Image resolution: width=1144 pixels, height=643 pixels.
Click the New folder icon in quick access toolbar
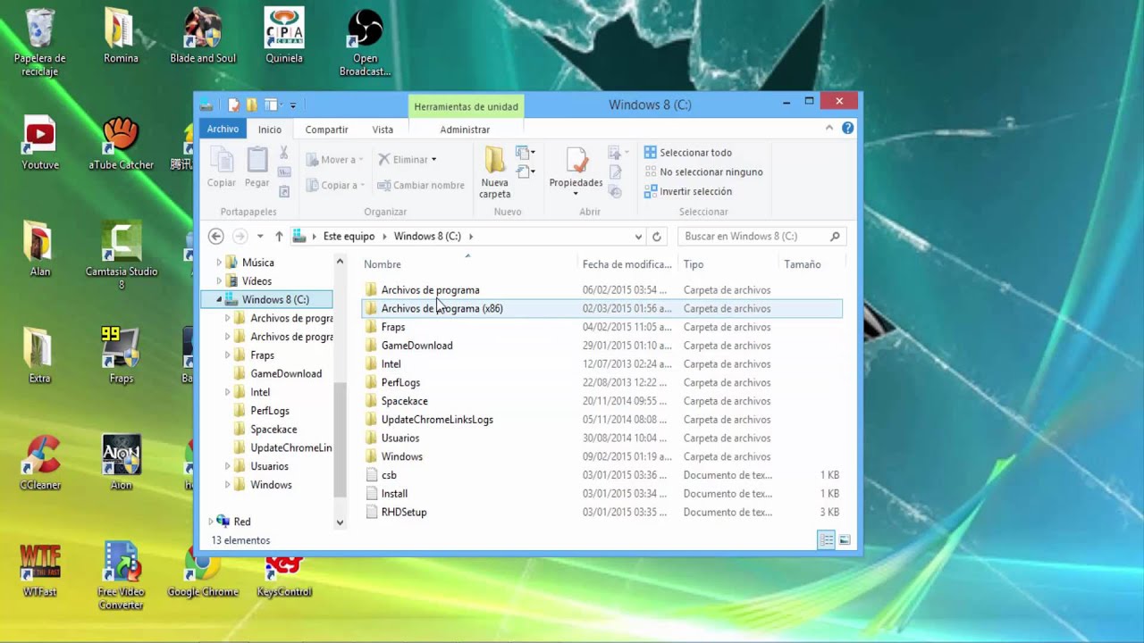[252, 105]
